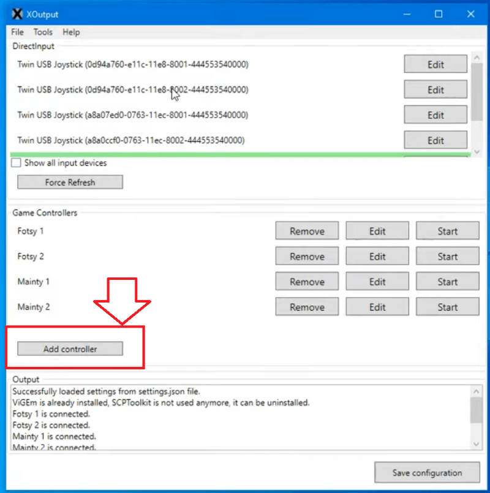Edit the a8a0ccf0 Twin USB Joystick
The image size is (490, 493).
click(435, 140)
